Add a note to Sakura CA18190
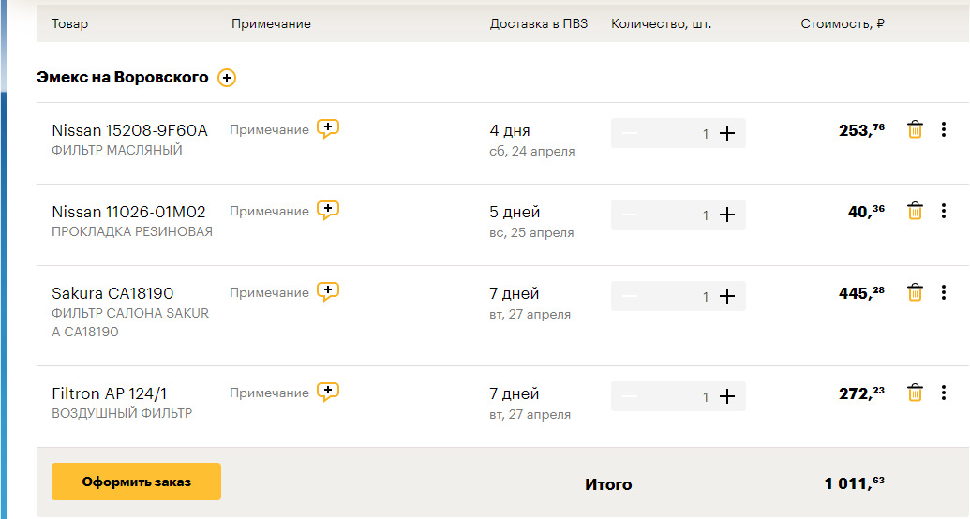The image size is (970, 519). click(327, 292)
